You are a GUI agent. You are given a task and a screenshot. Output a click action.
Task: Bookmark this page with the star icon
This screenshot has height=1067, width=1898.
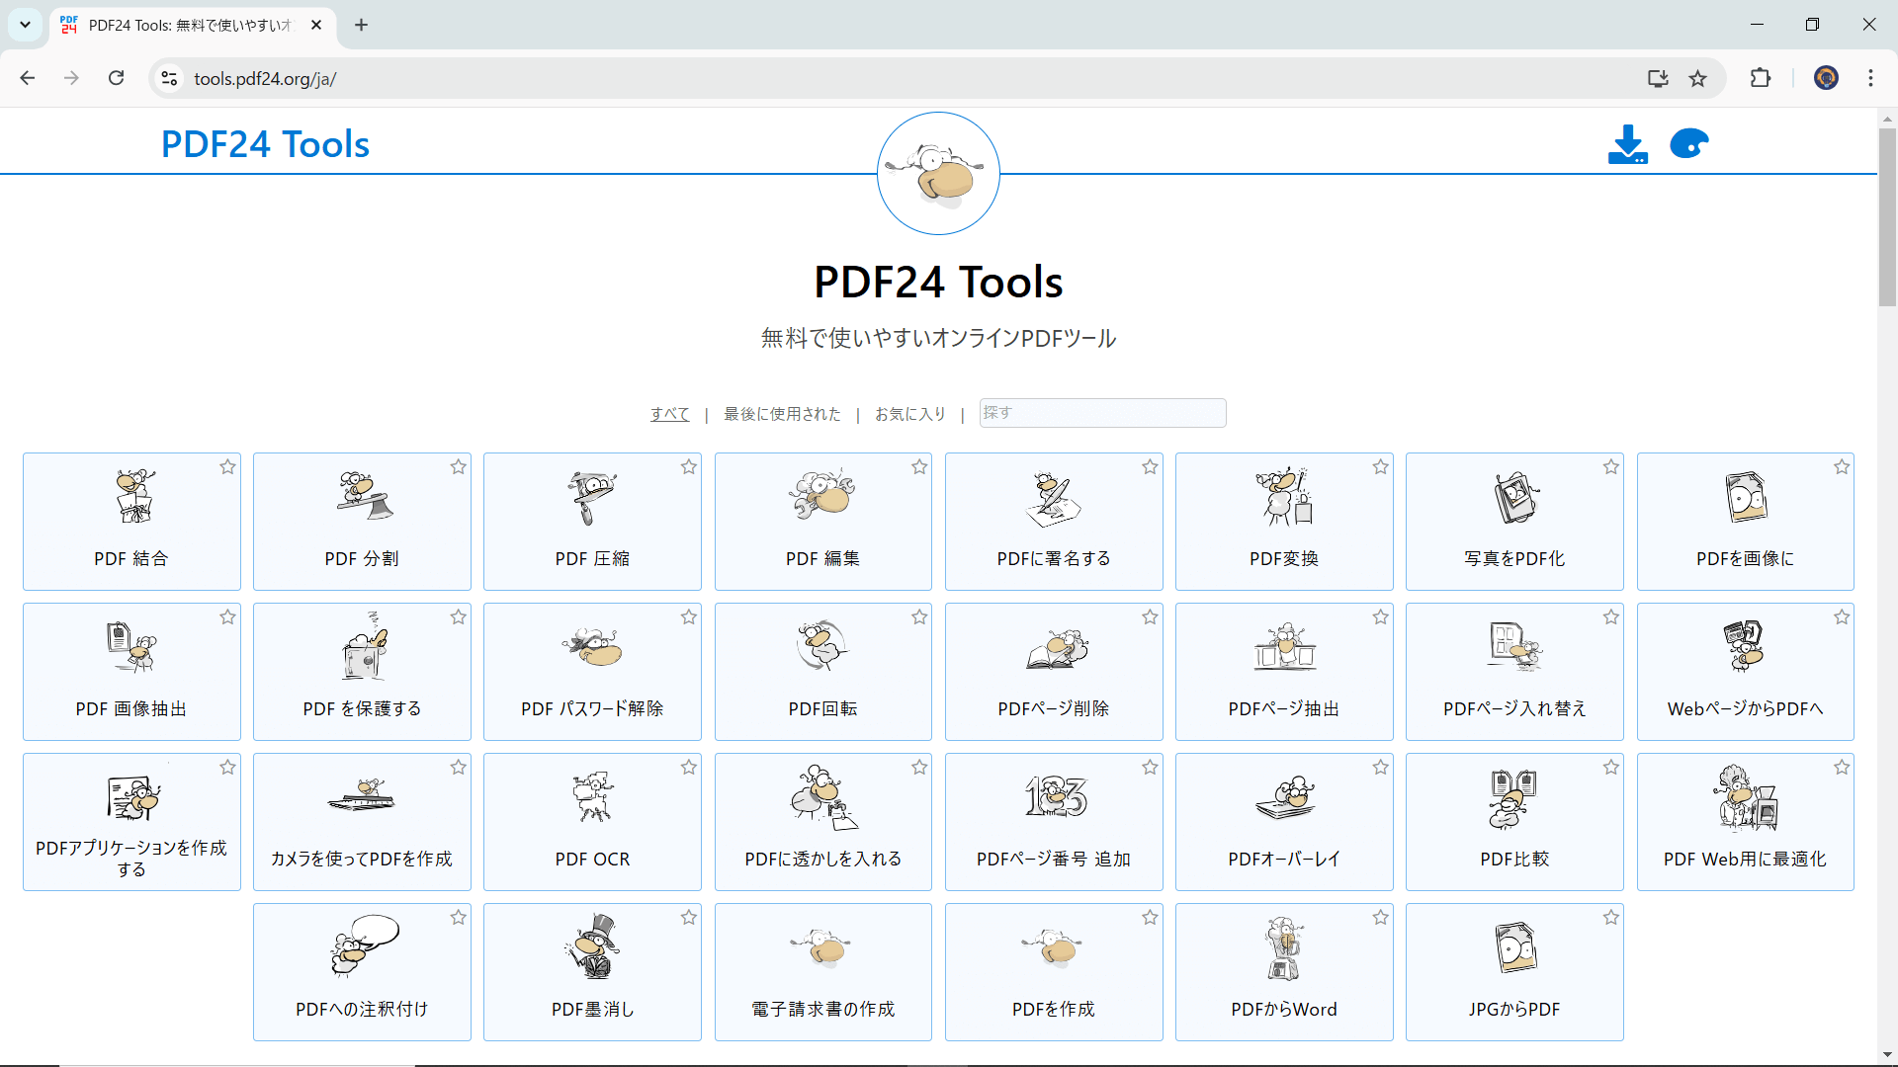coord(1697,78)
